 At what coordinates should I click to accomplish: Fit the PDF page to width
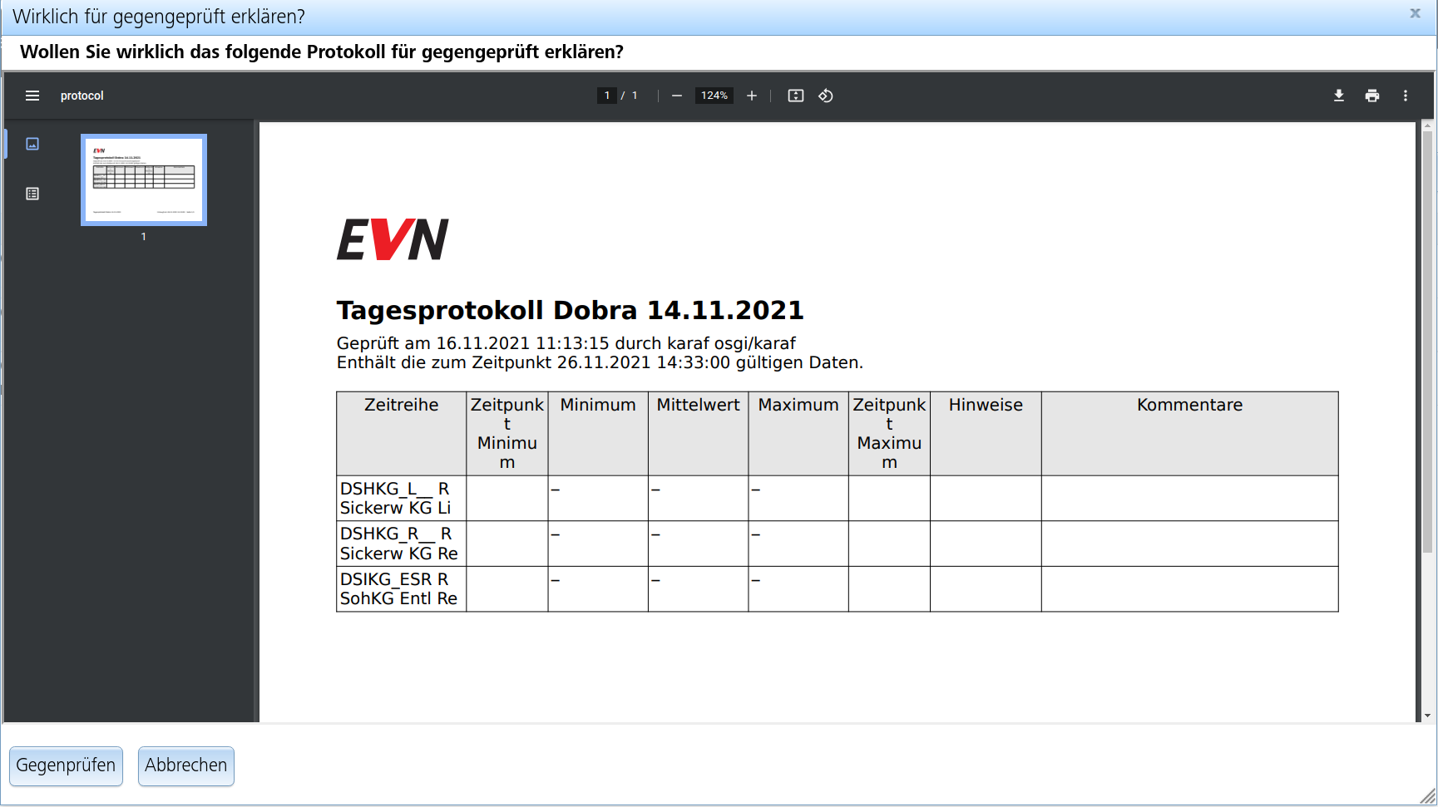796,96
